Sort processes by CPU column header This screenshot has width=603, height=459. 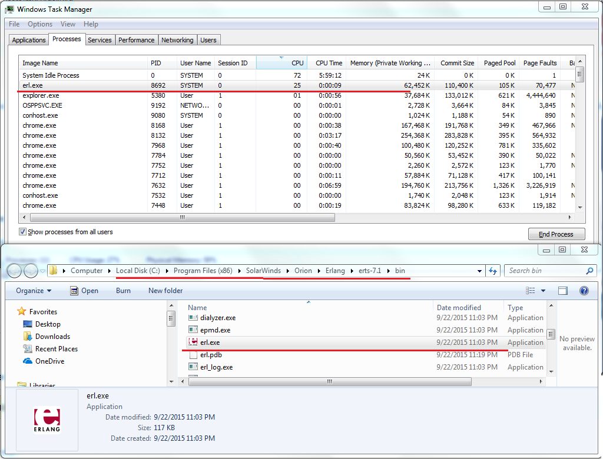pos(281,63)
